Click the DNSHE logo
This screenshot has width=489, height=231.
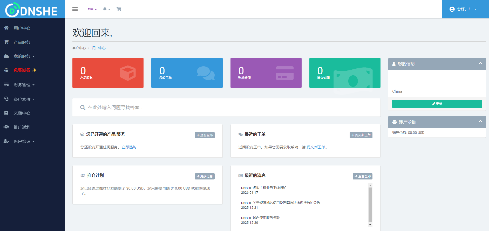[32, 10]
